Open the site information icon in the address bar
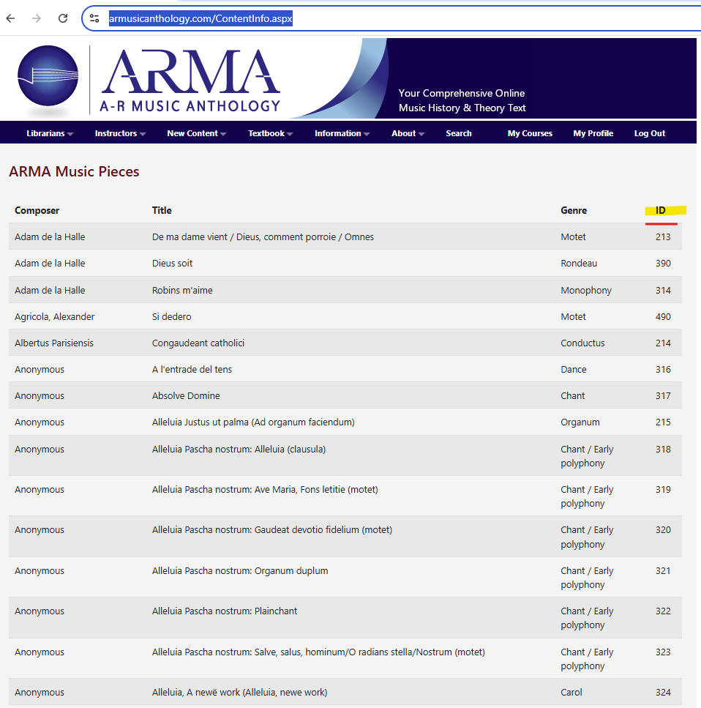This screenshot has width=701, height=708. click(94, 18)
